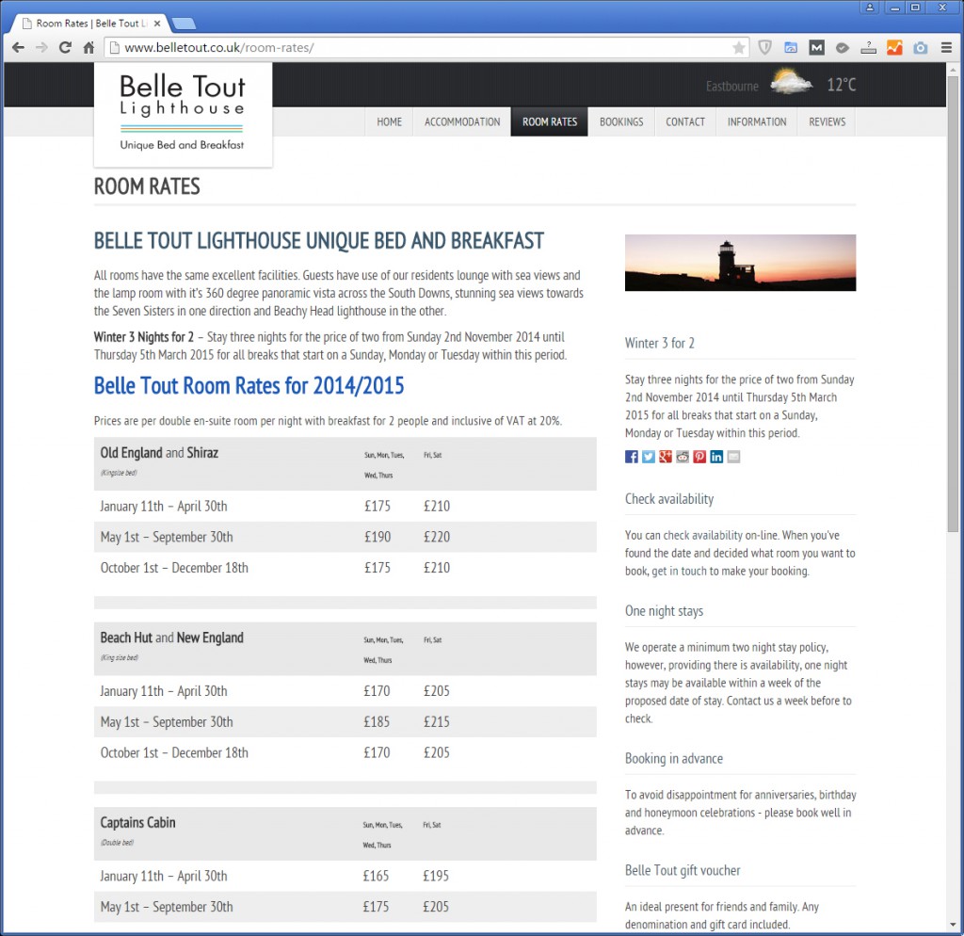
Task: Open the Gmail extension in the toolbar
Action: tap(815, 47)
